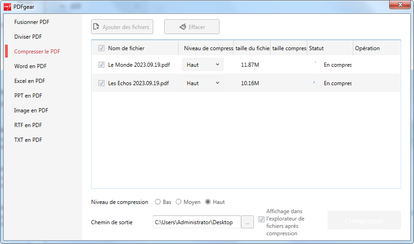Open the Haut dropdown for Le Monde row
This screenshot has width=414, height=244.
tap(203, 65)
